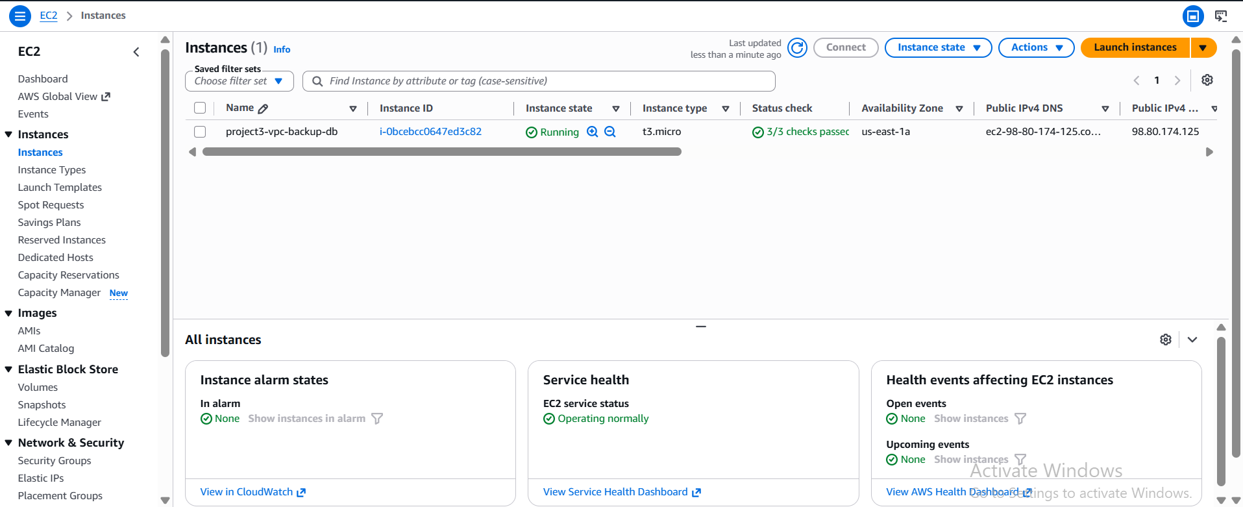Open instance ID i-0bcebcc0647ed3c82 link
Screen dimensions: 1243x507
point(430,132)
